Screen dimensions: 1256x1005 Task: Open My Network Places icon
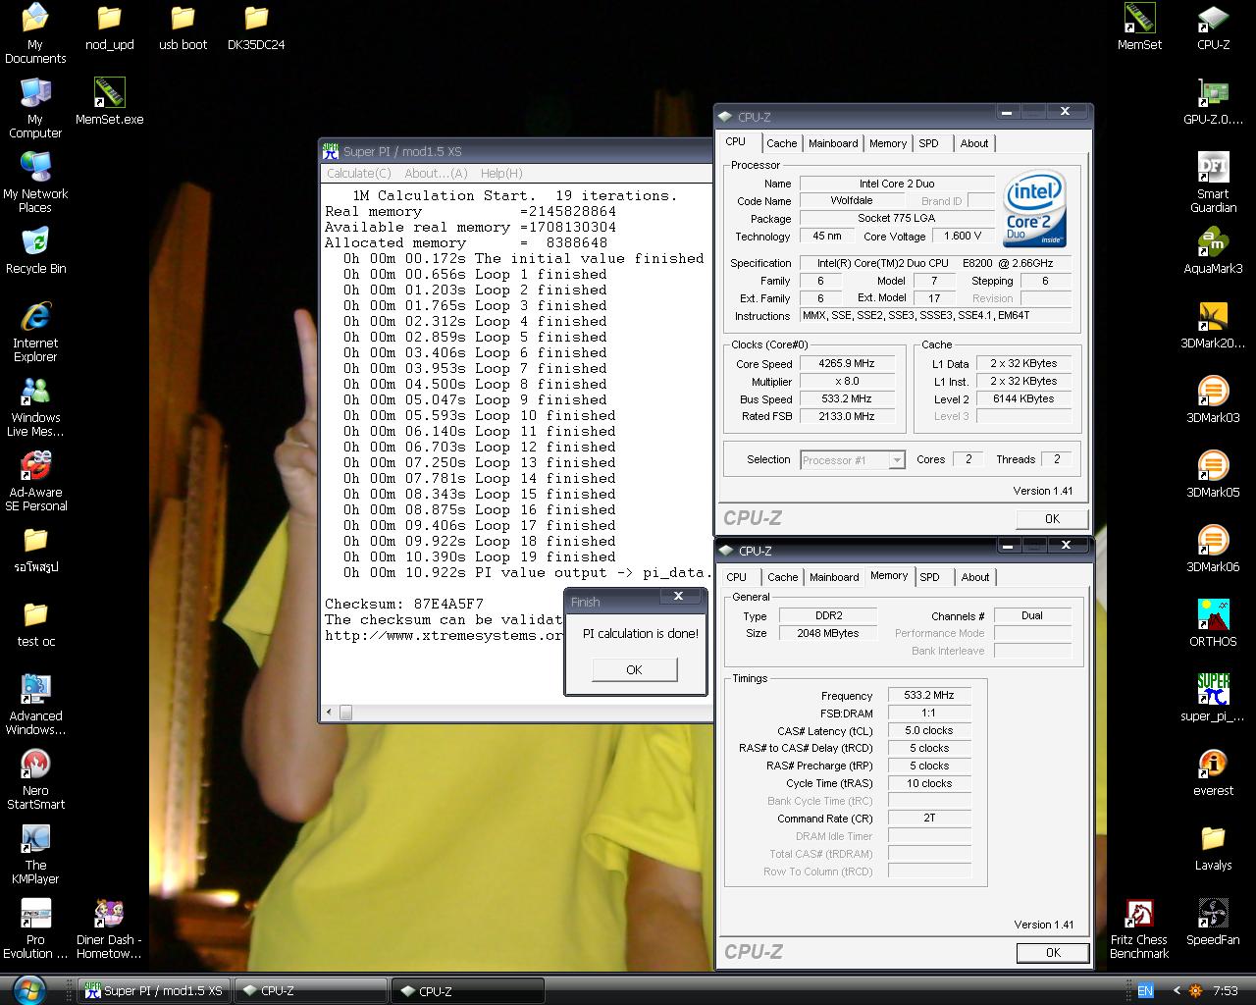(35, 182)
